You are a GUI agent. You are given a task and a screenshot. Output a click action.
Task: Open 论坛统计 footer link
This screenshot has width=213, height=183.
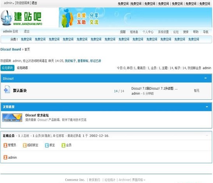pyautogui.click(x=110, y=180)
